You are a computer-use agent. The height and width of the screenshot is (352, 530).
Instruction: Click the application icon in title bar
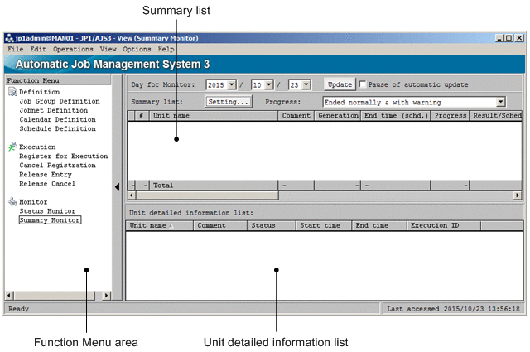pos(10,38)
